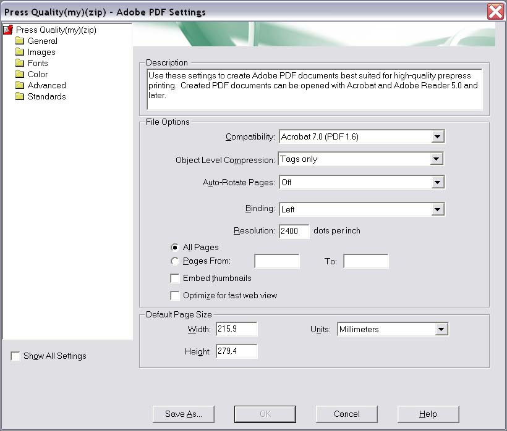Open the Fonts settings panel label

(x=38, y=63)
